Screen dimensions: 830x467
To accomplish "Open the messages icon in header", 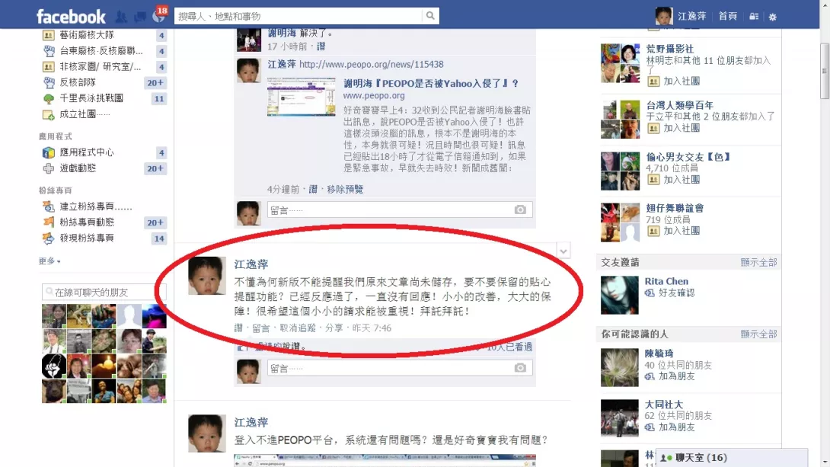I will tap(140, 17).
